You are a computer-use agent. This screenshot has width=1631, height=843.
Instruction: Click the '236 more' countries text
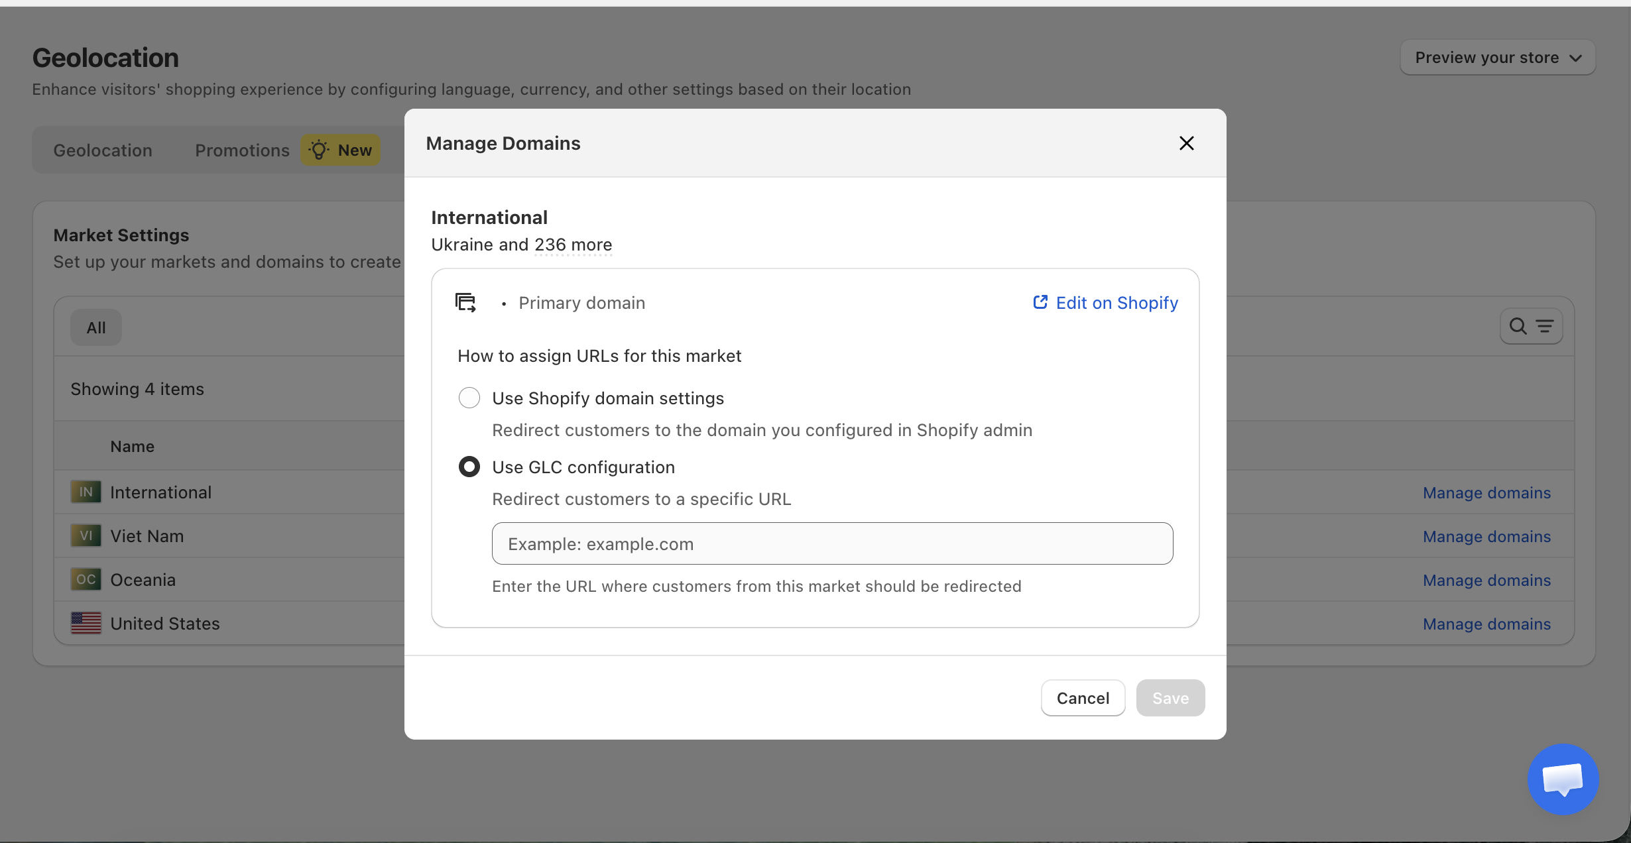[x=573, y=245]
